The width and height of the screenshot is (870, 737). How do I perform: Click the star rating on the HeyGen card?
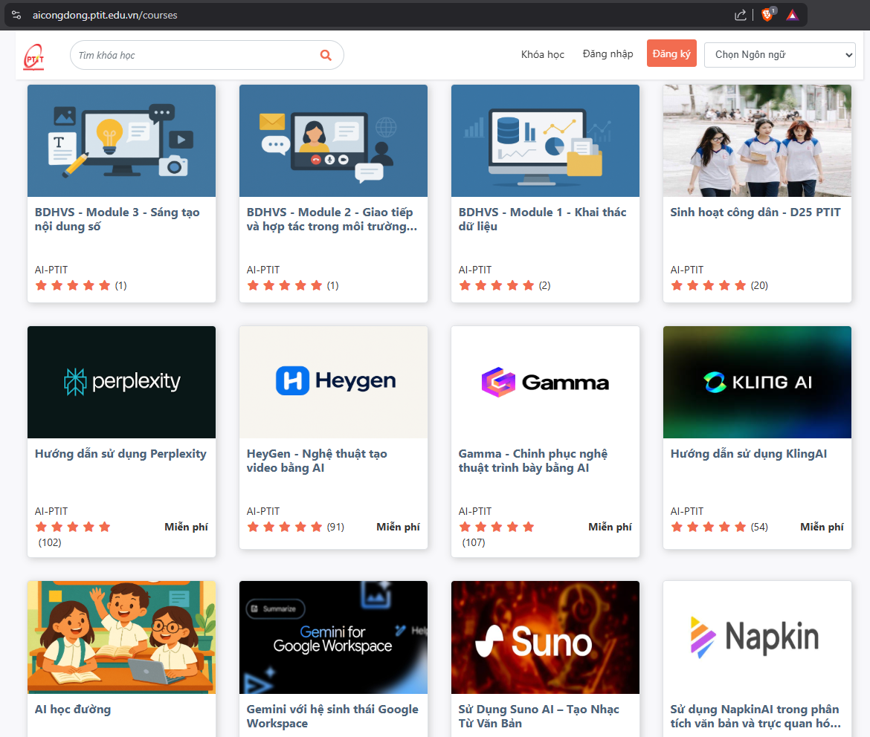(285, 527)
